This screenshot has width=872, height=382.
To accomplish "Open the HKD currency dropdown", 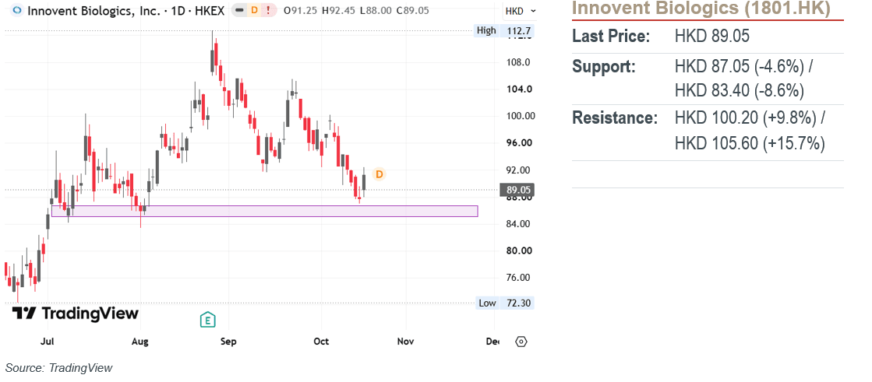I will [520, 11].
